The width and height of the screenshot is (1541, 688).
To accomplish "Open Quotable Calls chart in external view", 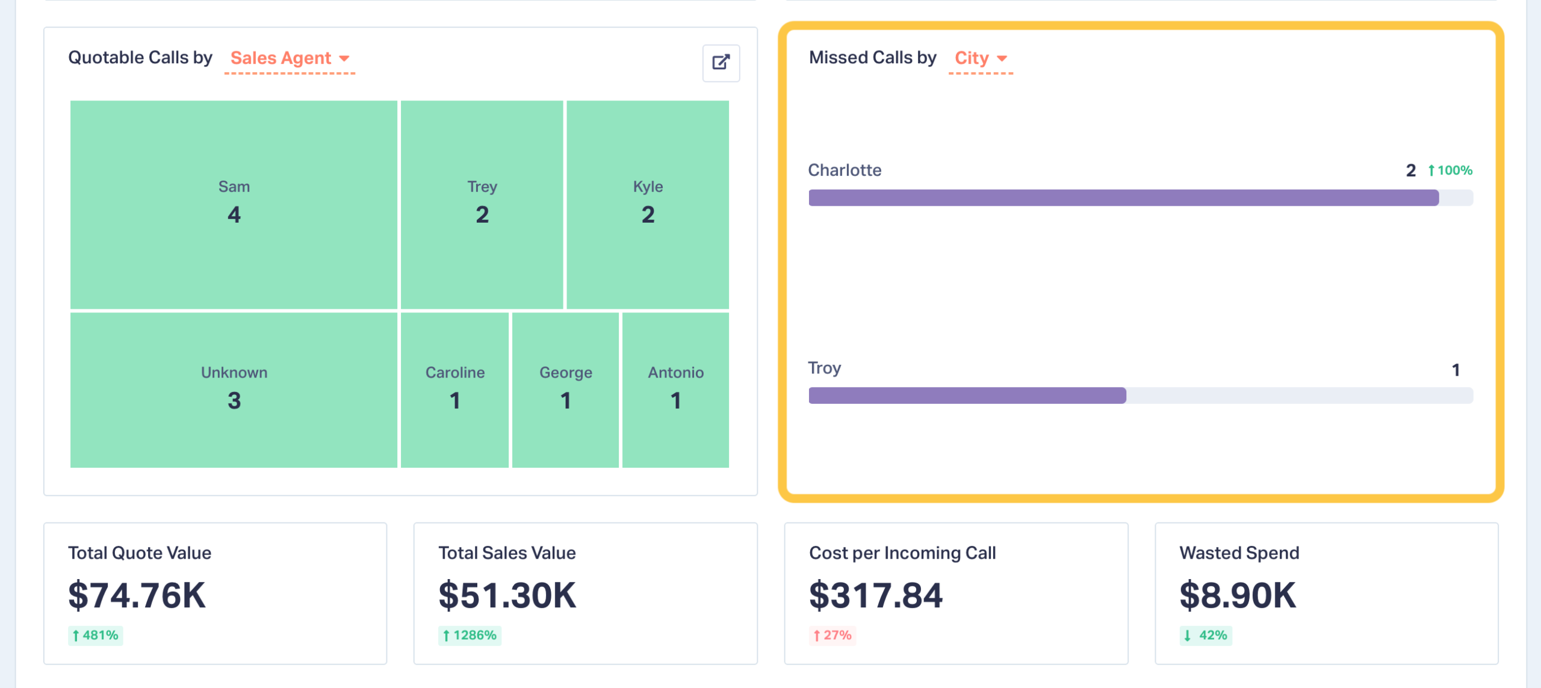I will pos(721,63).
